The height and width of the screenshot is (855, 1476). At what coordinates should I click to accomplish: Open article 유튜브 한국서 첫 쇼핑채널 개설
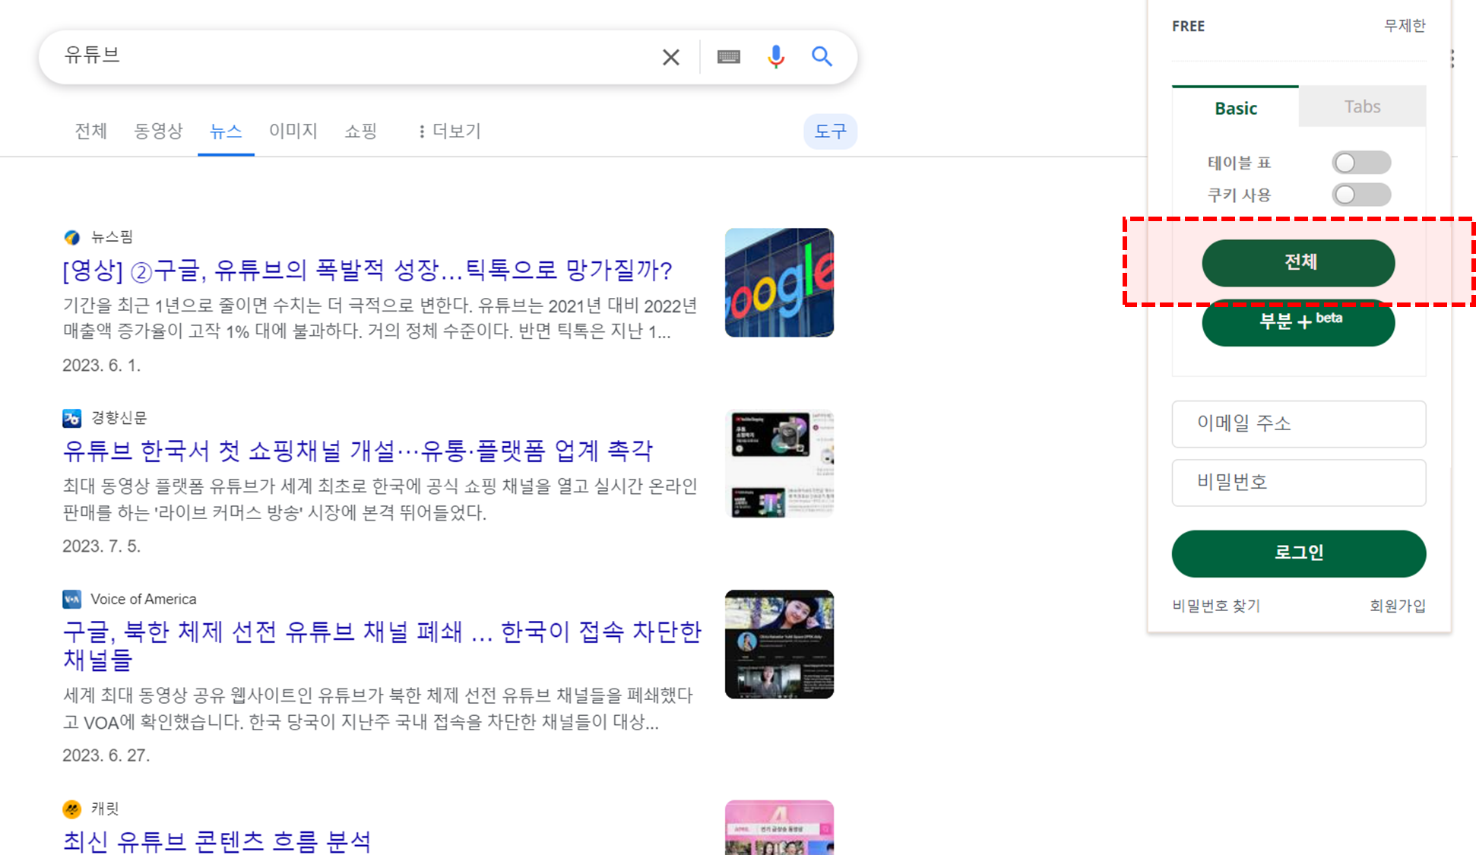point(357,451)
